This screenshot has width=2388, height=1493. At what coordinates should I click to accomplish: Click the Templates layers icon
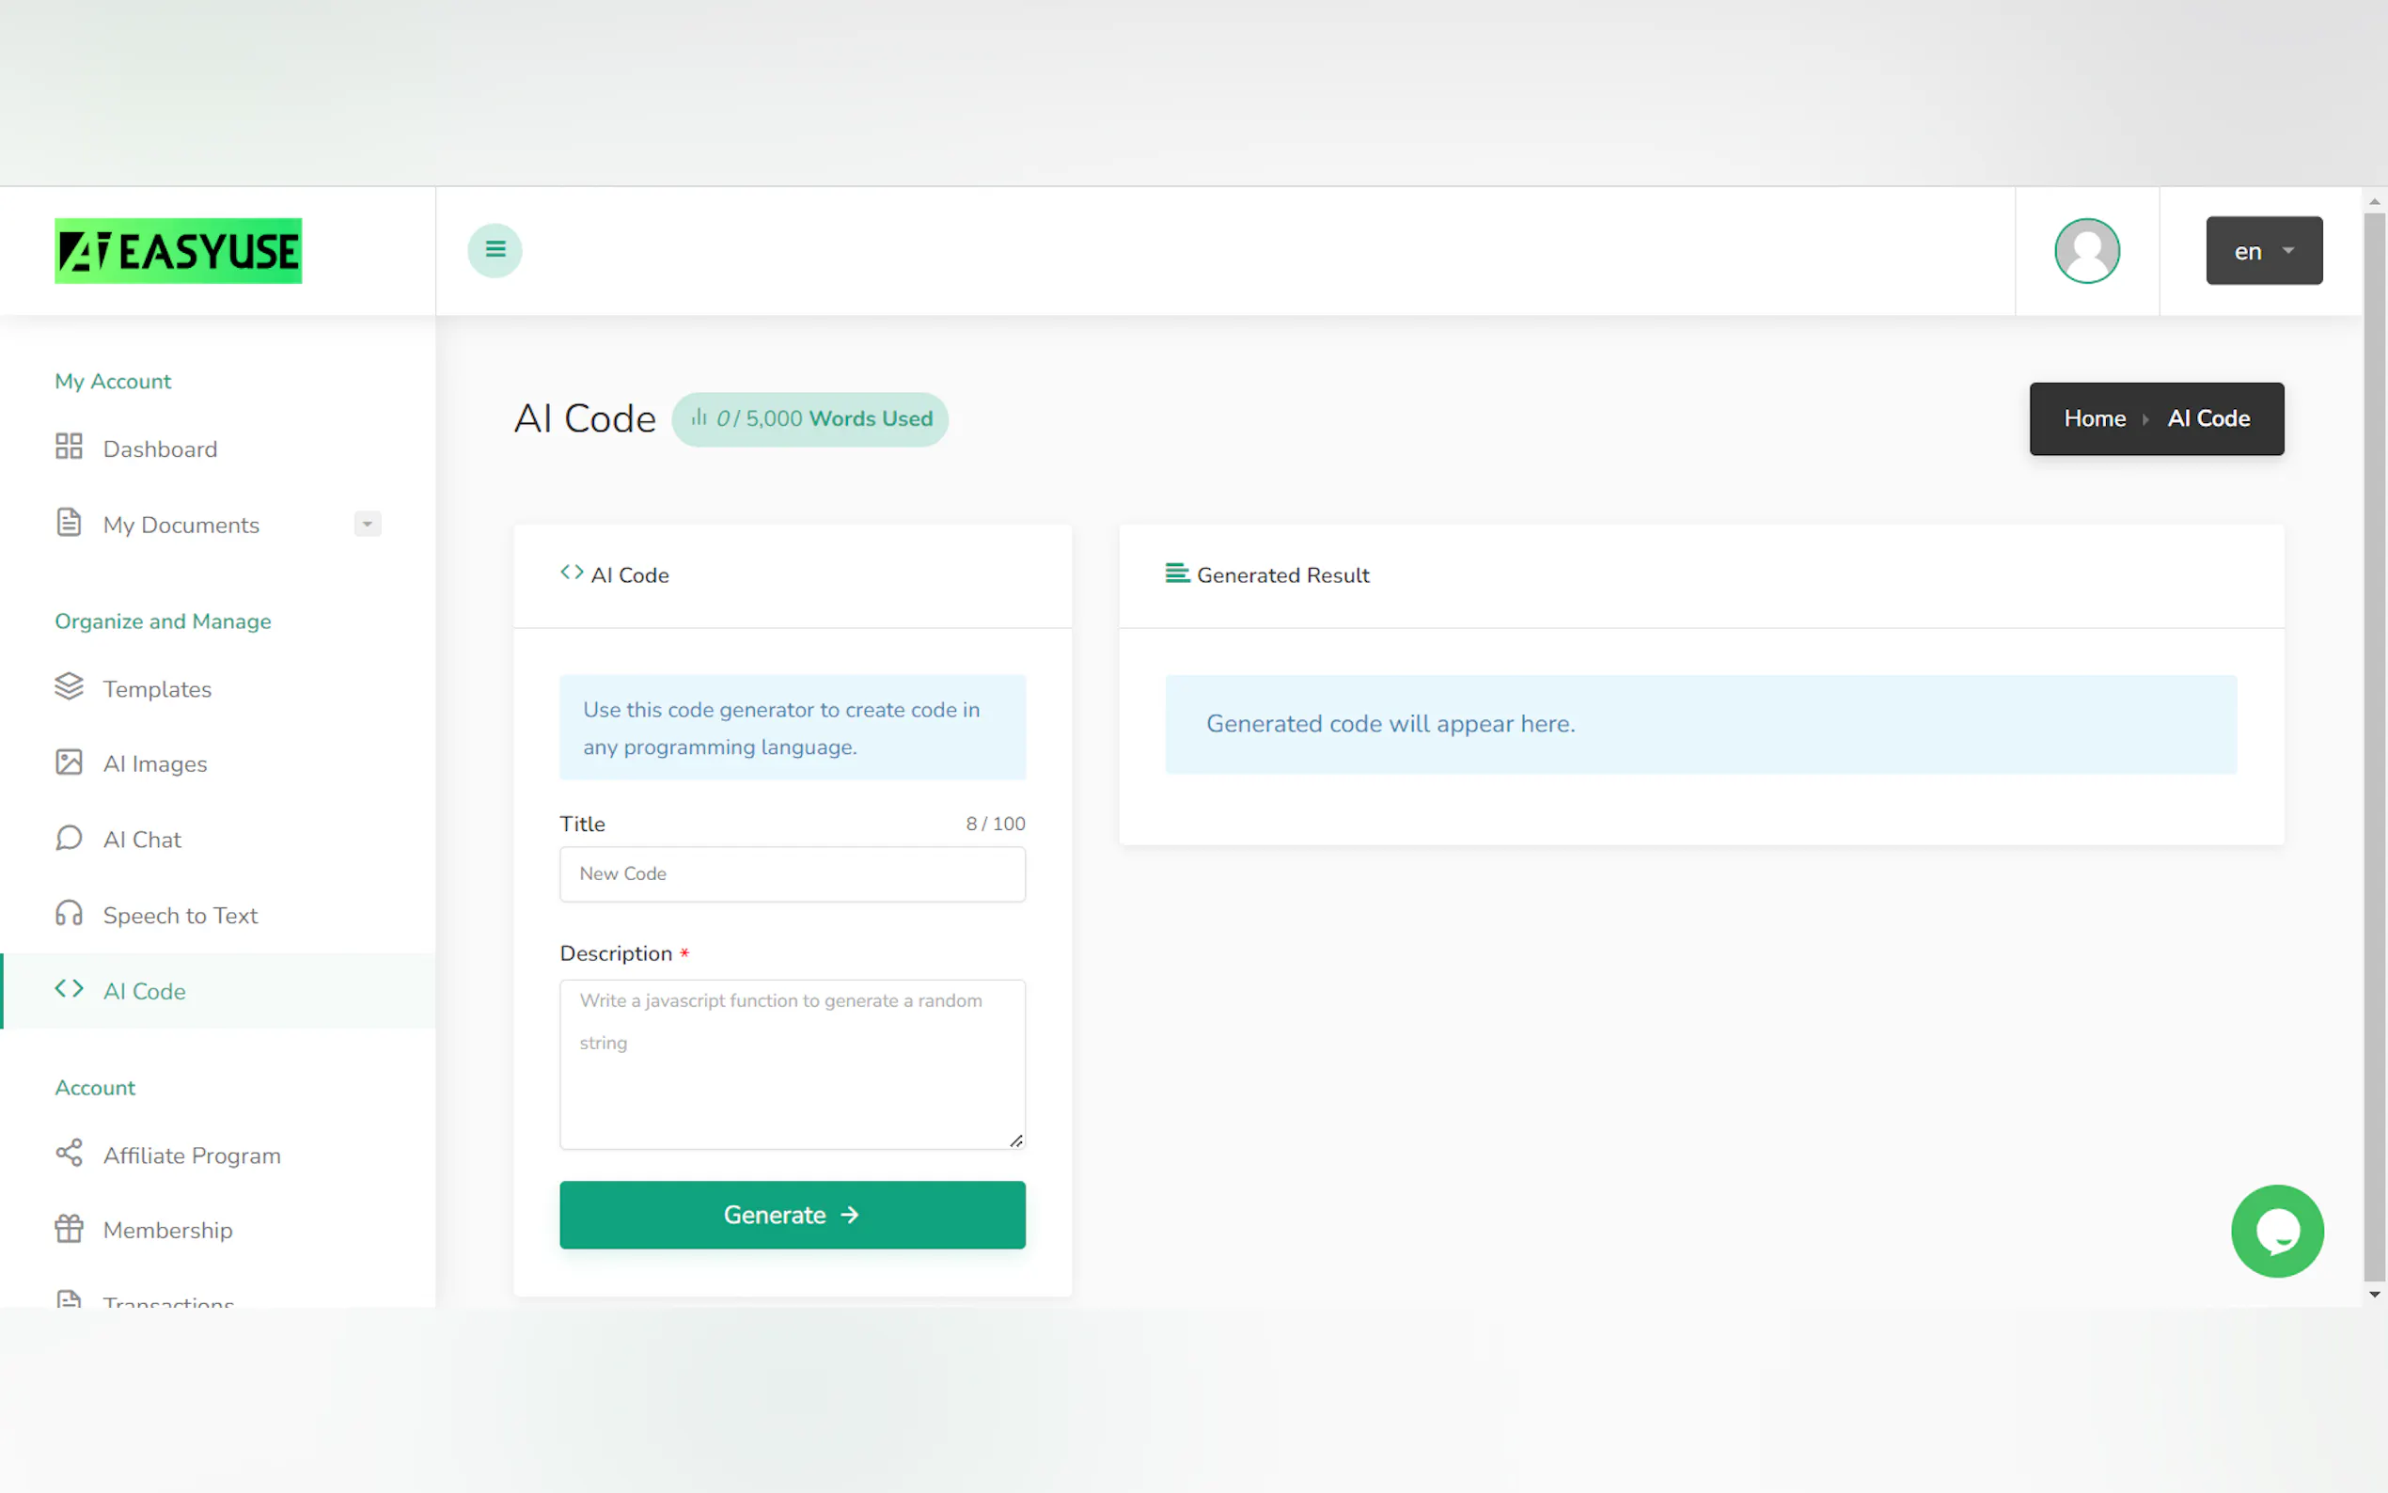pyautogui.click(x=68, y=686)
